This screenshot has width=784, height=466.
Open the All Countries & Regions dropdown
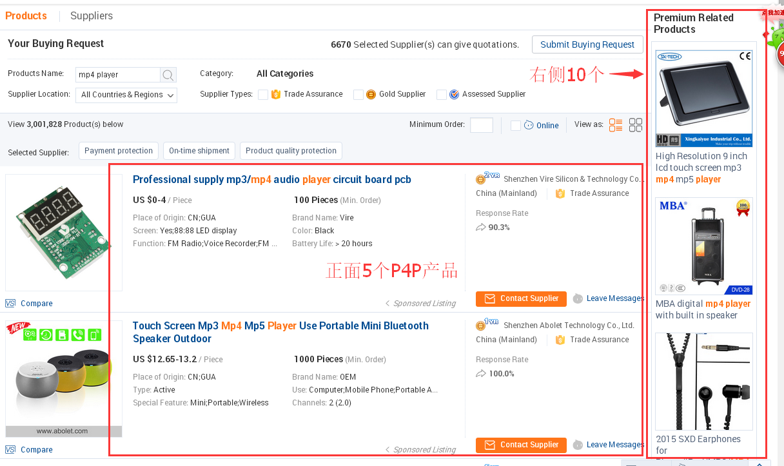[x=126, y=95]
